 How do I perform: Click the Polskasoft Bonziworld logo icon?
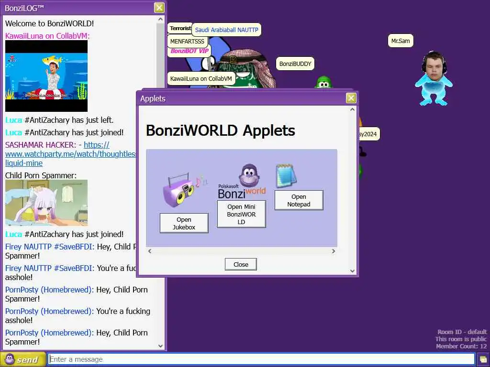(x=242, y=182)
